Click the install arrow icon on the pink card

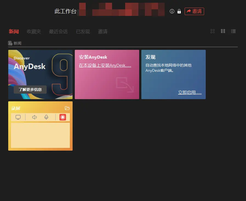[x=125, y=85]
